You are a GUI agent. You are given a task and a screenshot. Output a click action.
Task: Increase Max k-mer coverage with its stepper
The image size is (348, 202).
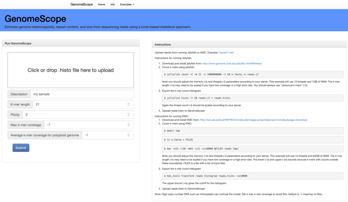click(128, 123)
